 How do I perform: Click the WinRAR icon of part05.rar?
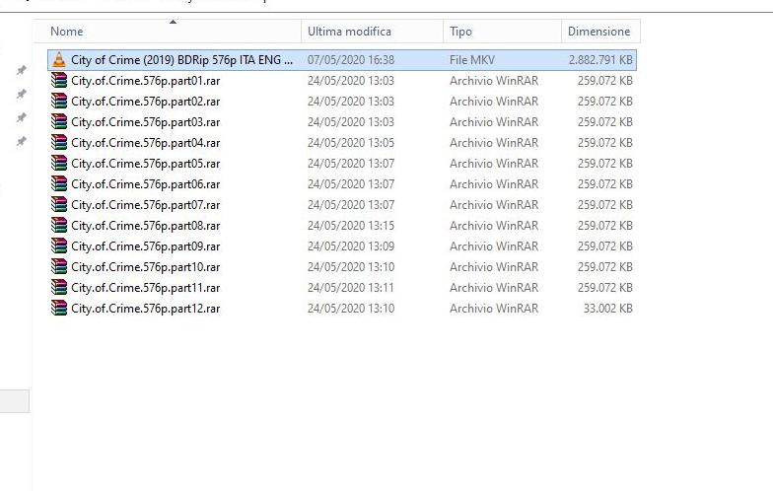pos(59,164)
